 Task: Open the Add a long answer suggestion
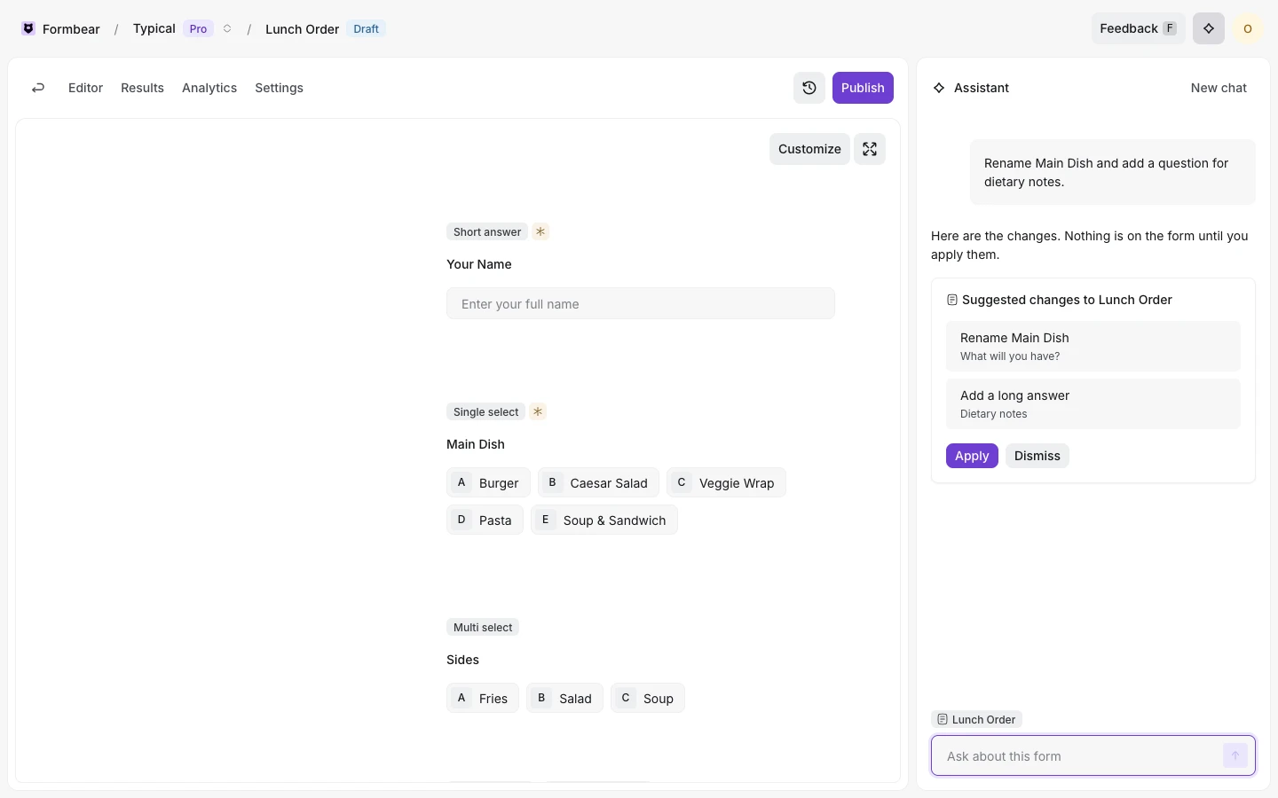click(x=1093, y=403)
